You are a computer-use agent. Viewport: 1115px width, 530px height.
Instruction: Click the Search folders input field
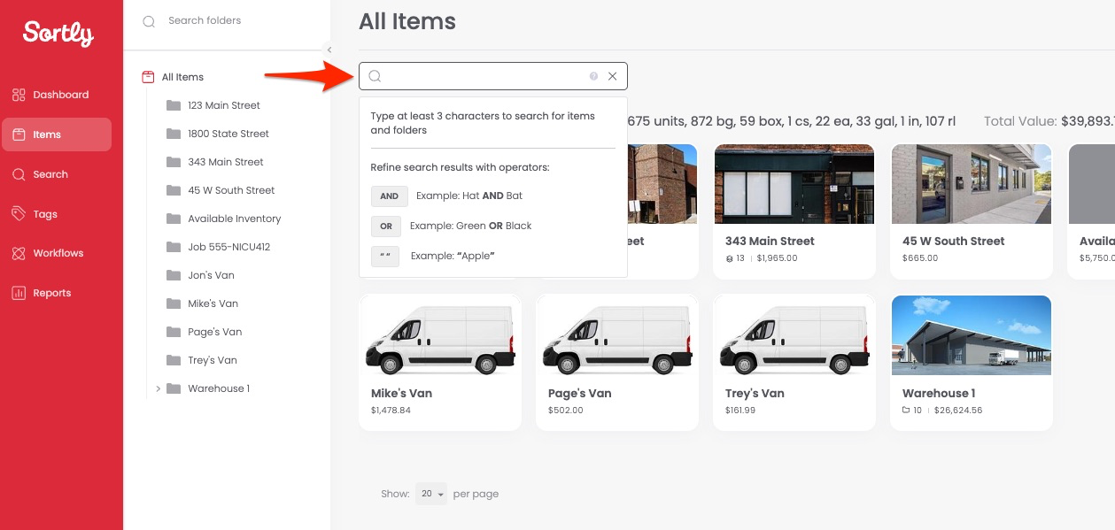(230, 20)
